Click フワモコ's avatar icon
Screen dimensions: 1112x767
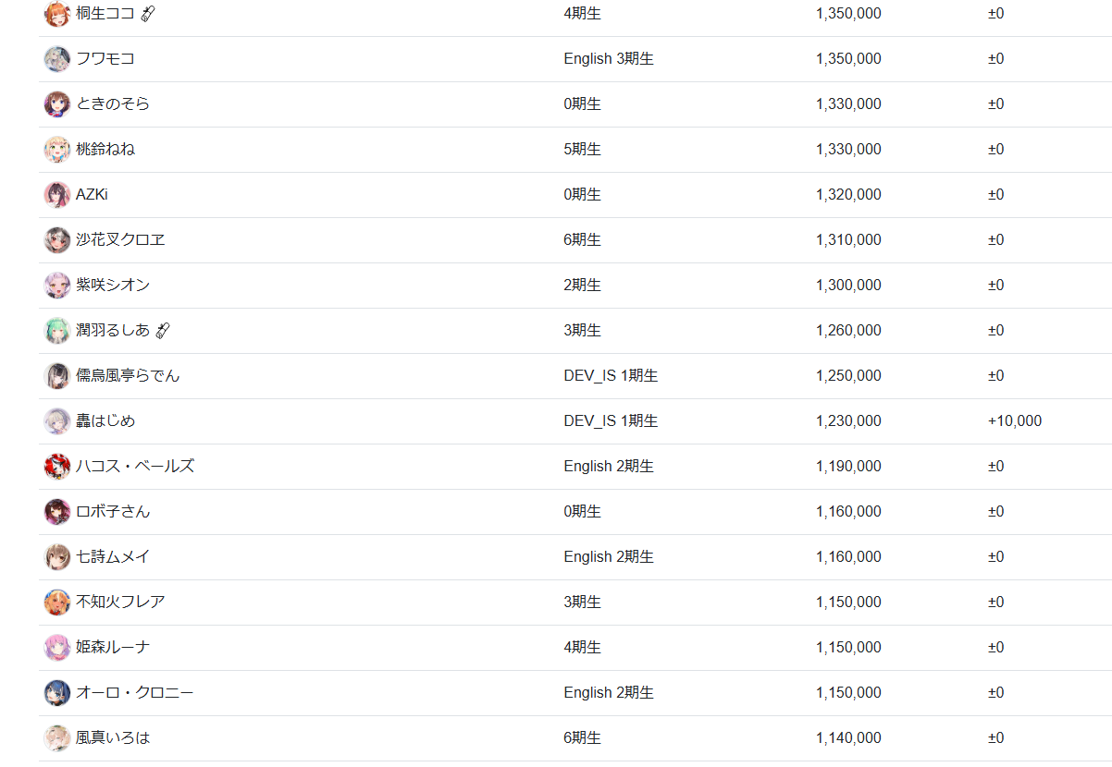click(57, 59)
